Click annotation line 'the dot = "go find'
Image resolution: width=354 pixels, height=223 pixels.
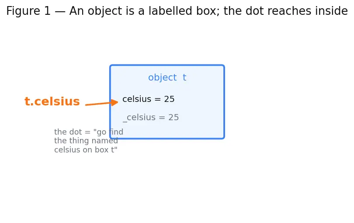[89, 132]
